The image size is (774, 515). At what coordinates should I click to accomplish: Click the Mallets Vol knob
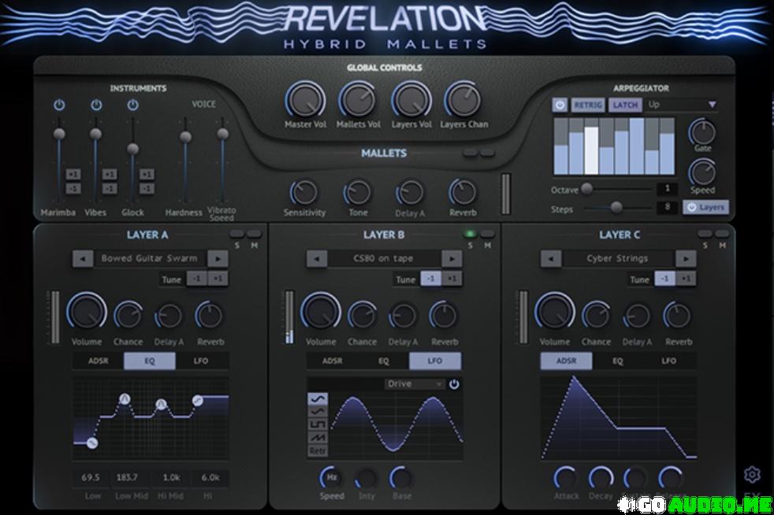(x=358, y=100)
